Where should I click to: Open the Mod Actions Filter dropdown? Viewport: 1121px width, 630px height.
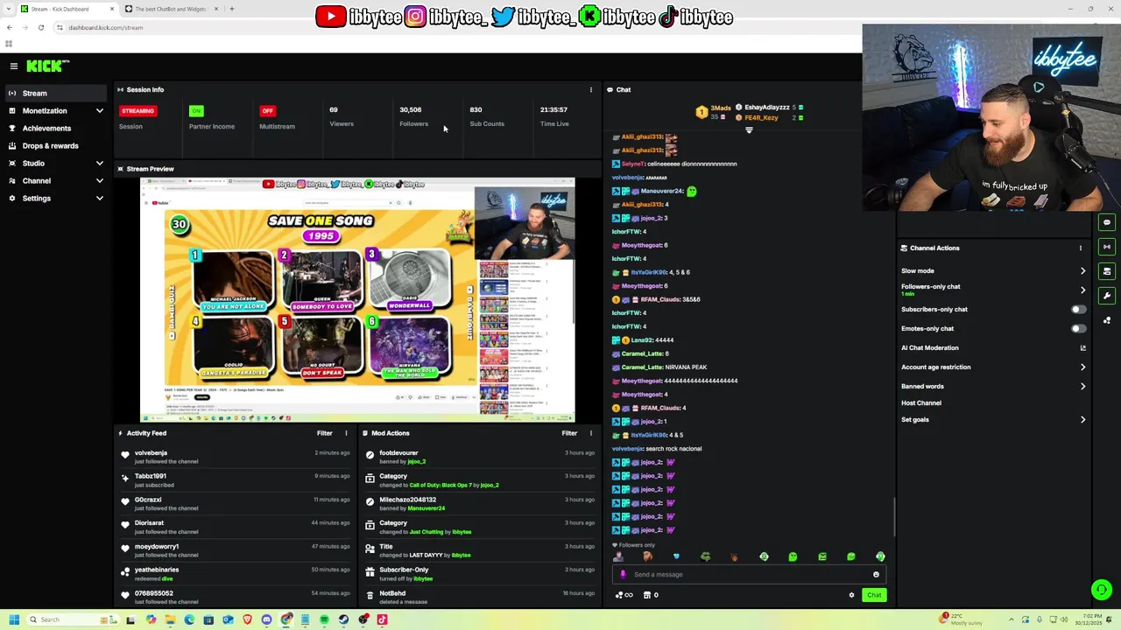tap(569, 433)
